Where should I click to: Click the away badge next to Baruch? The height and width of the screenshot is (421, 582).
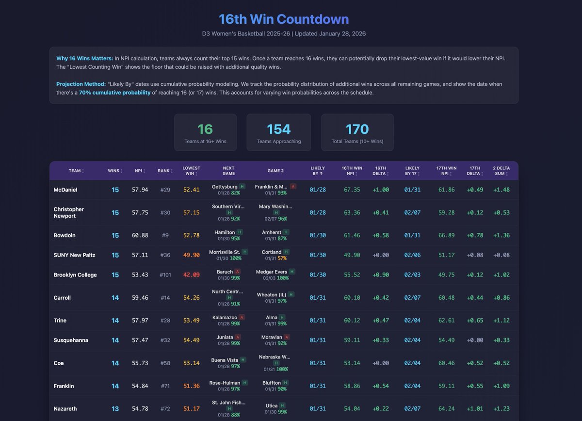(237, 272)
